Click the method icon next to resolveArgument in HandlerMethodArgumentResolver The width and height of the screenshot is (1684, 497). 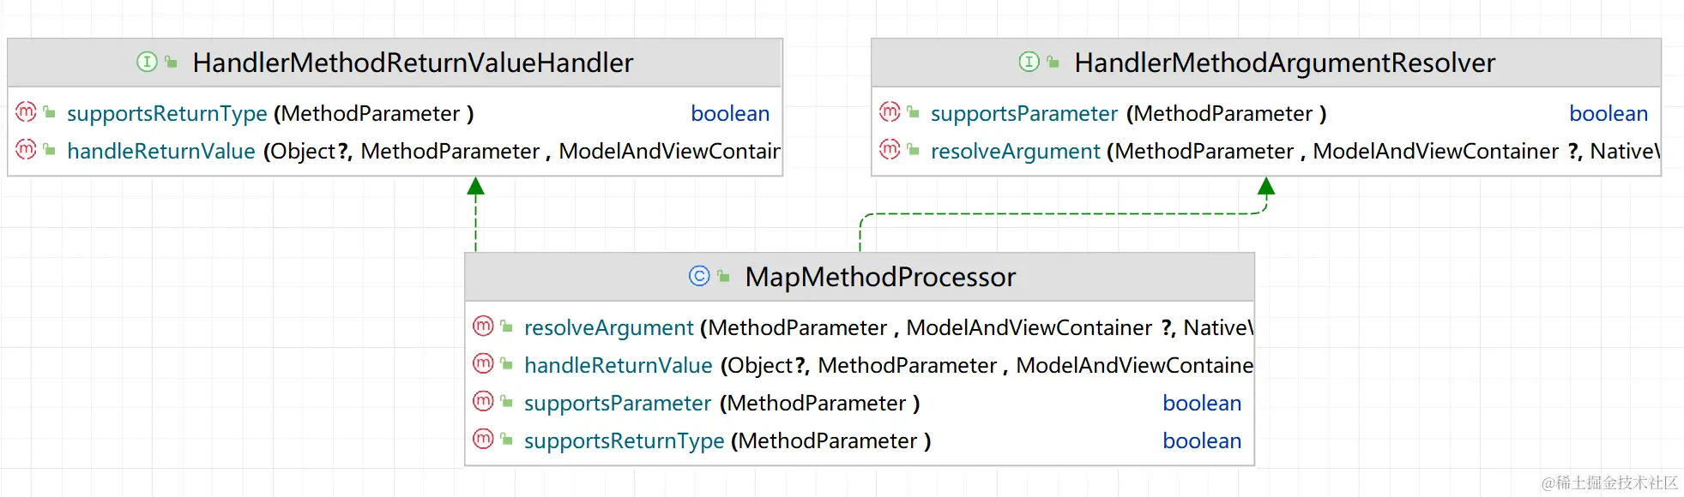(x=890, y=150)
